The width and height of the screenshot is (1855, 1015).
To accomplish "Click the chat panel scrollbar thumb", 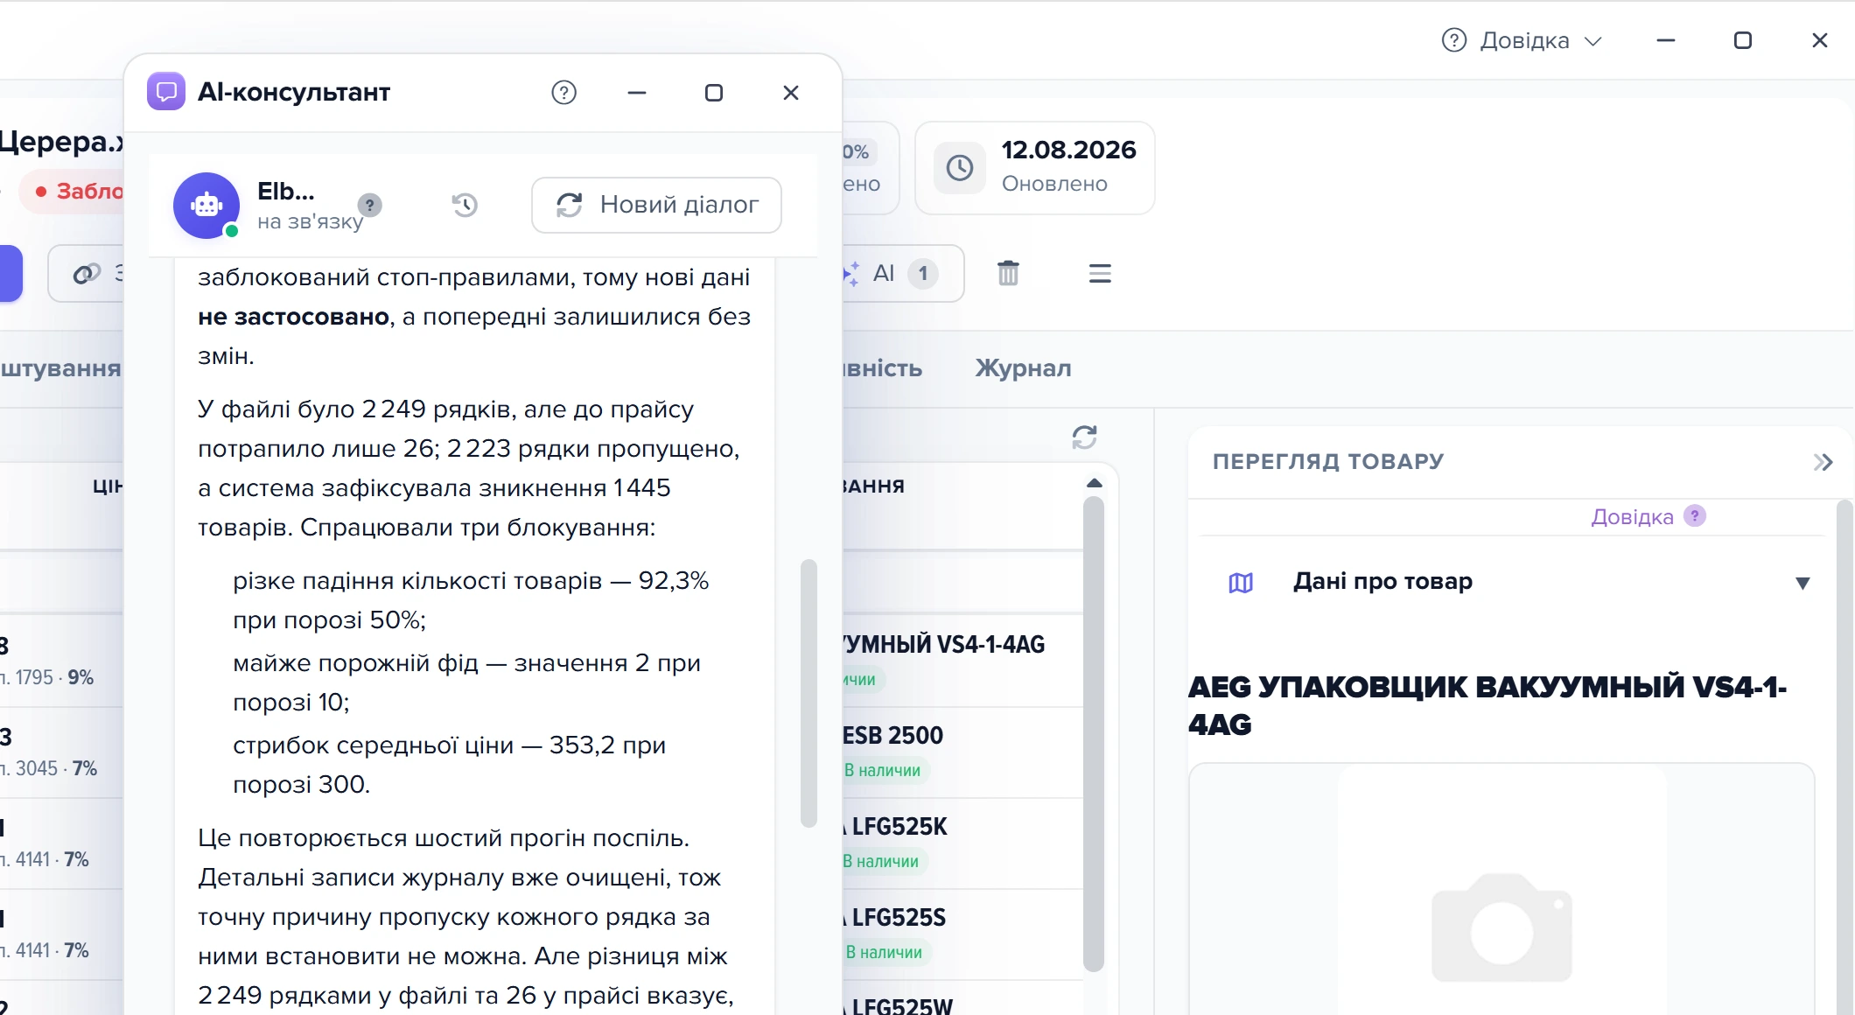I will [808, 693].
